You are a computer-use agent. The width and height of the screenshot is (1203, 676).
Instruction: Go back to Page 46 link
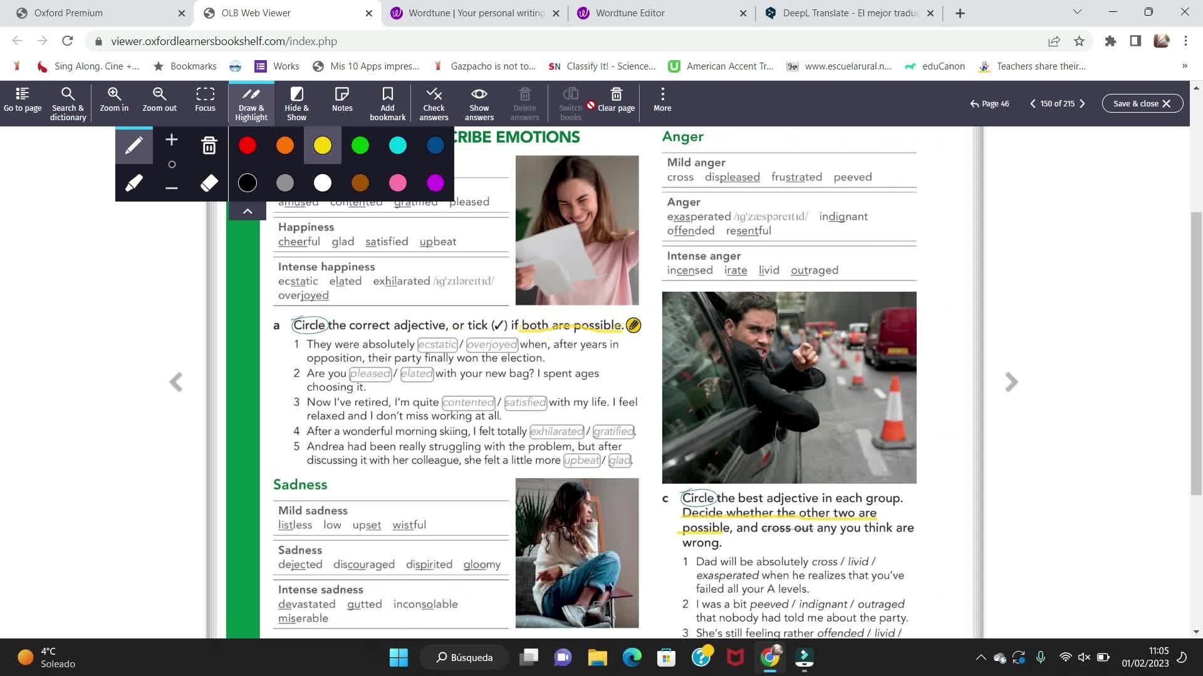[989, 103]
